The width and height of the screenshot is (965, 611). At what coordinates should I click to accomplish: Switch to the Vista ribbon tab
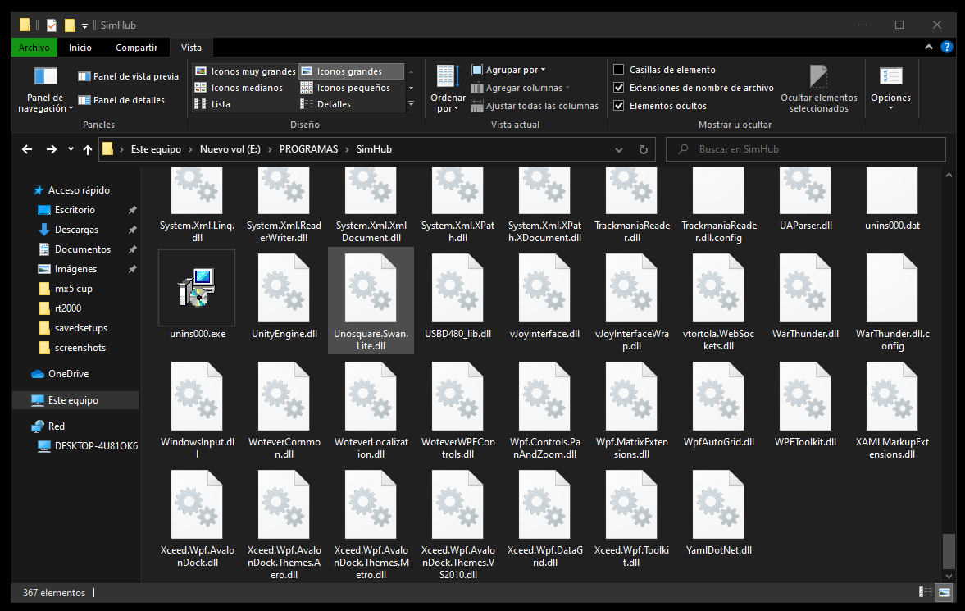(x=191, y=48)
